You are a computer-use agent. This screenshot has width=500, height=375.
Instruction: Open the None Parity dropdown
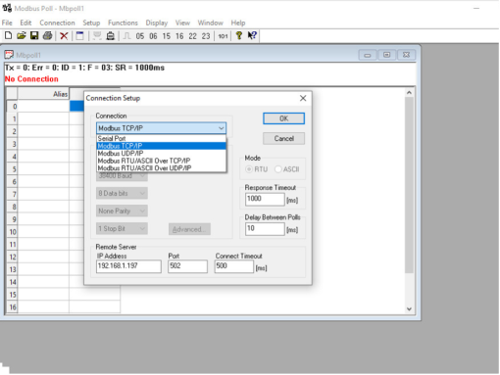point(122,211)
